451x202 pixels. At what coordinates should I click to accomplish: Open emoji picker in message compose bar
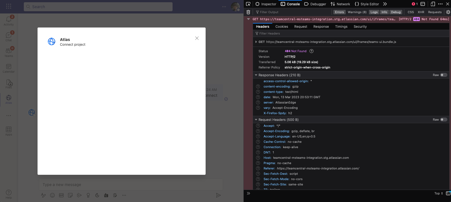[x=52, y=195]
